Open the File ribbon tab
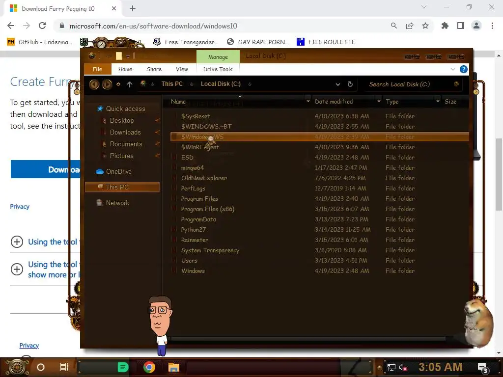Screen dimensions: 503x377 98,69
